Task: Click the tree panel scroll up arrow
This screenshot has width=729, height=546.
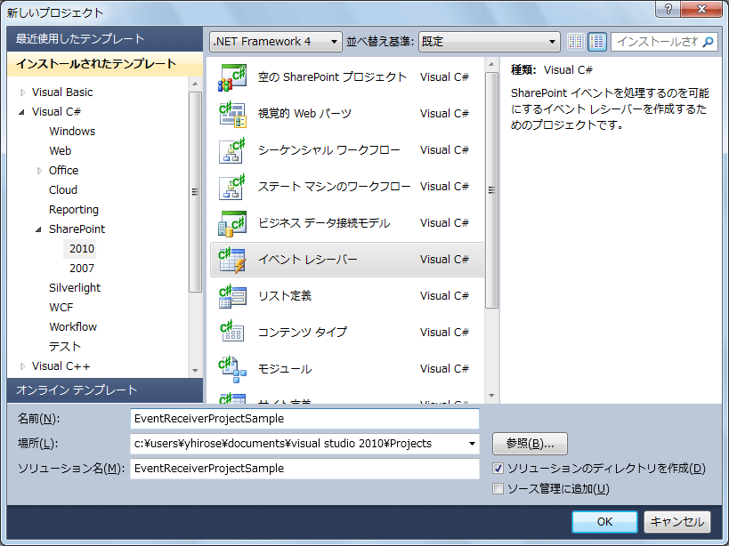Action: click(195, 84)
